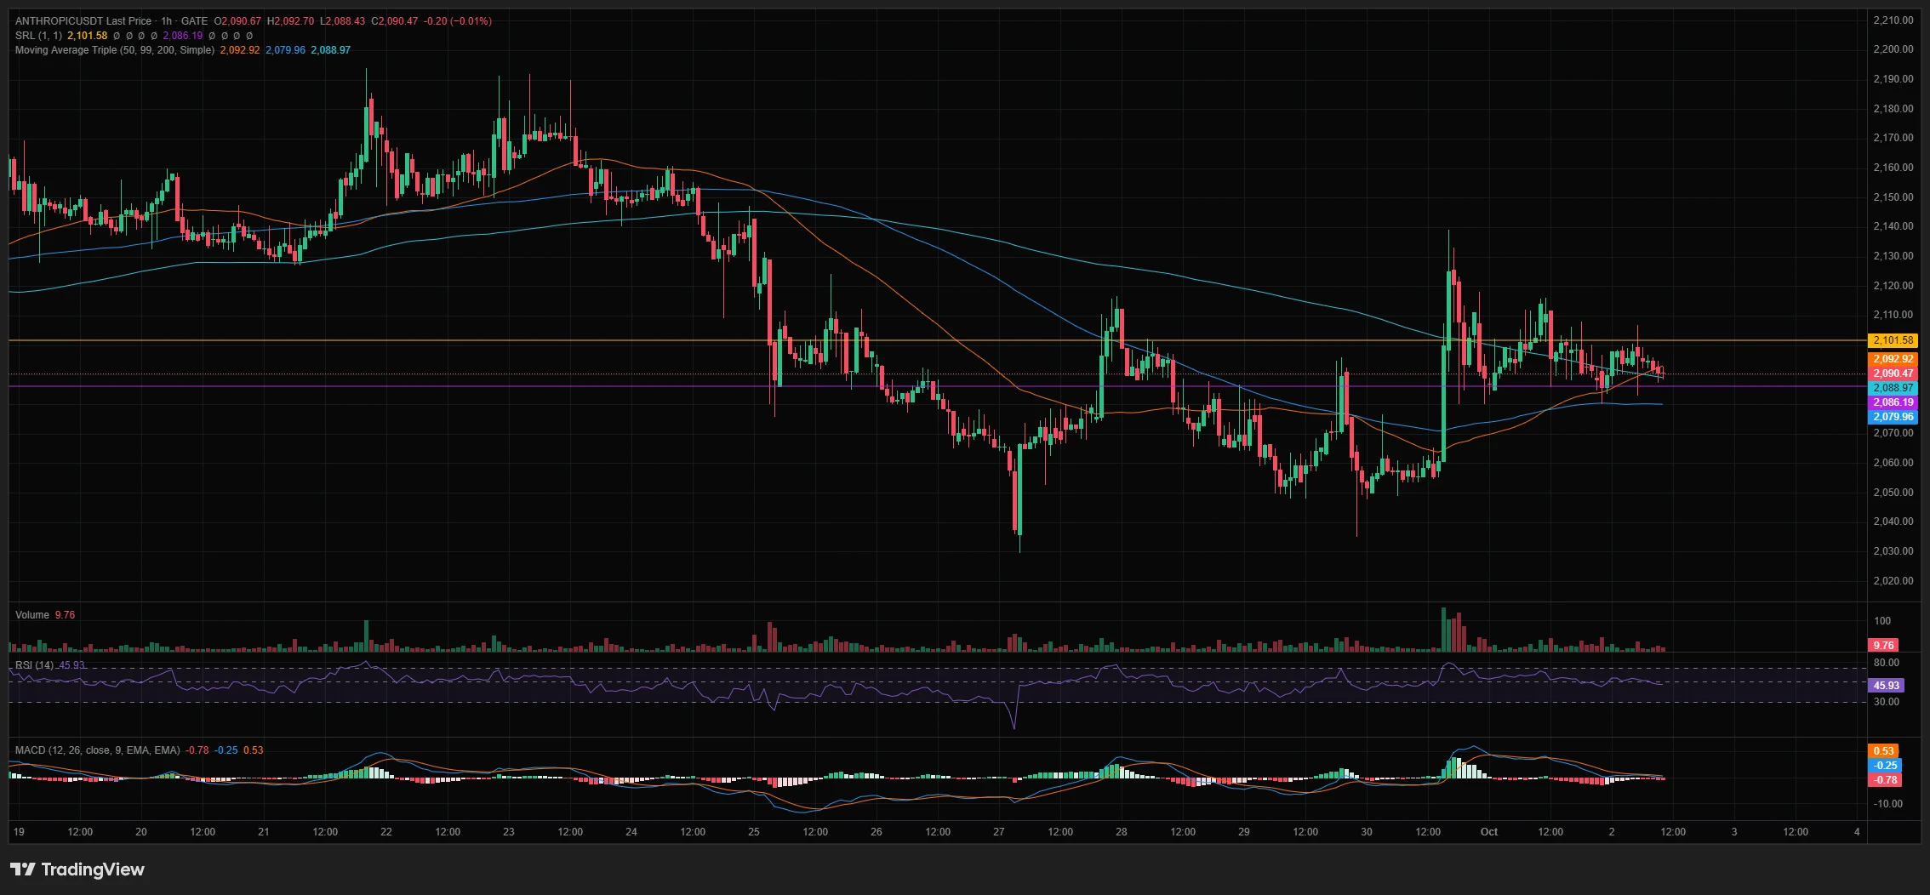1930x895 pixels.
Task: Click the yellow 2,101.58 price-axis tag
Action: [x=1893, y=340]
